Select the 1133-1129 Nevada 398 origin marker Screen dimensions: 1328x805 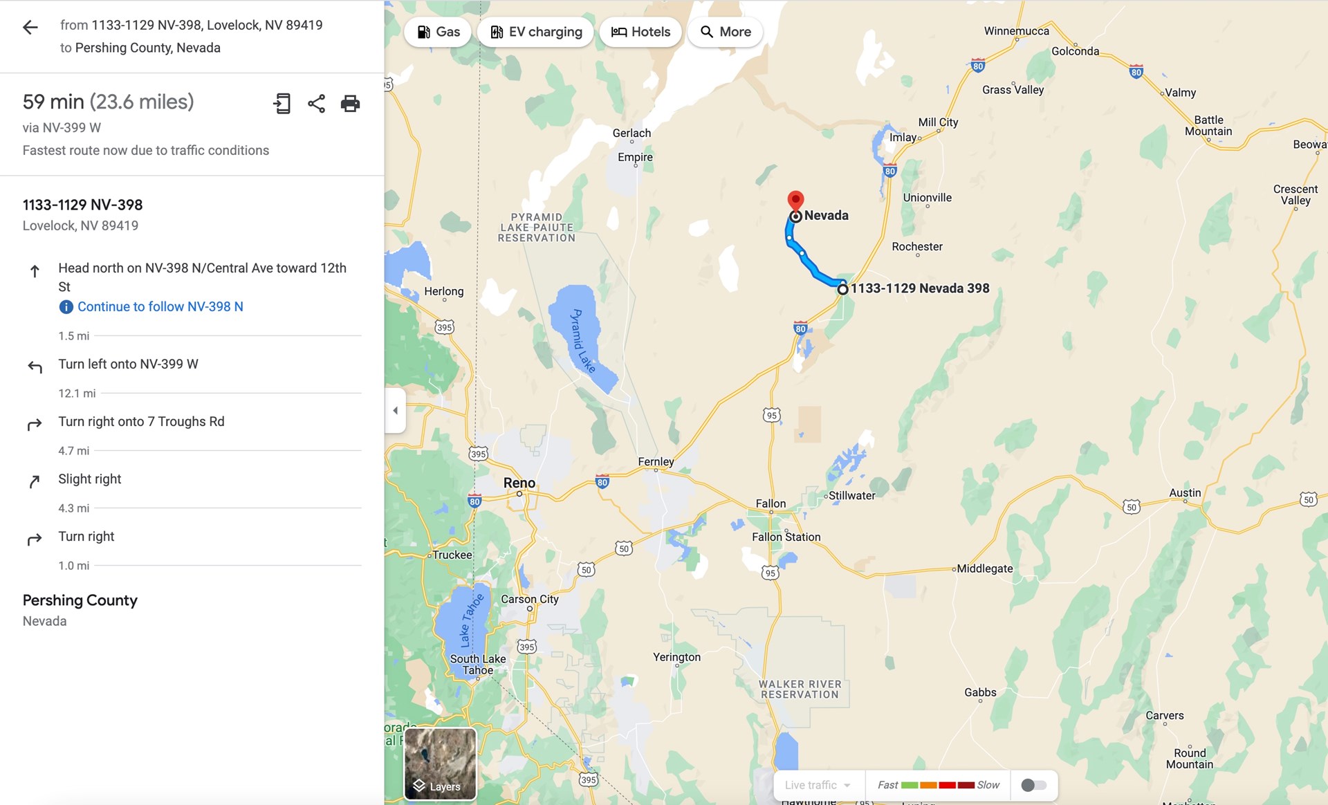(842, 289)
